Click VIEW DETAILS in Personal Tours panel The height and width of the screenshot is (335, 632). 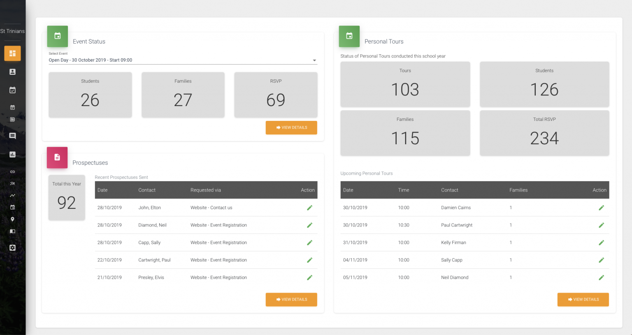pos(583,300)
